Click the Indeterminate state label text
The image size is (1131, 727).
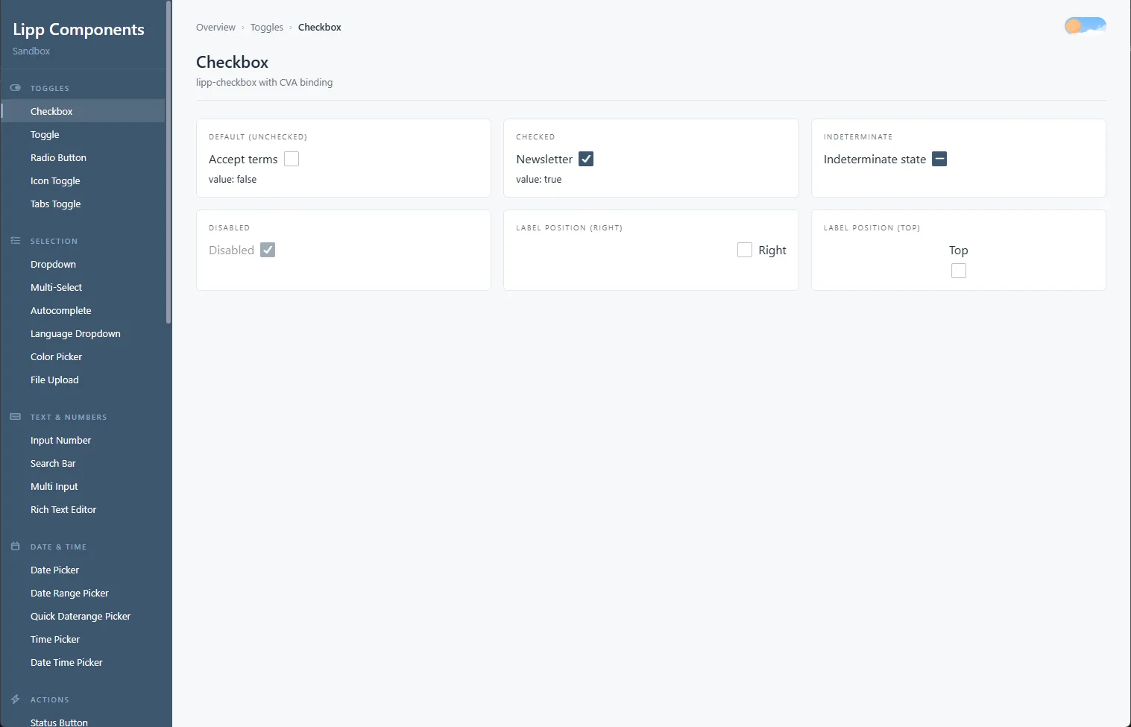[x=875, y=159]
